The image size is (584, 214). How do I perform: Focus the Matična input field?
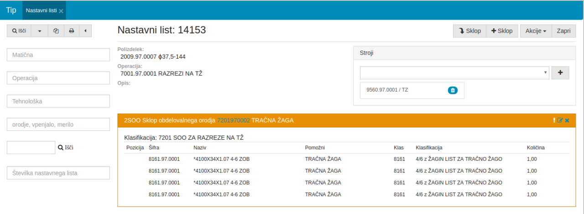tap(58, 55)
